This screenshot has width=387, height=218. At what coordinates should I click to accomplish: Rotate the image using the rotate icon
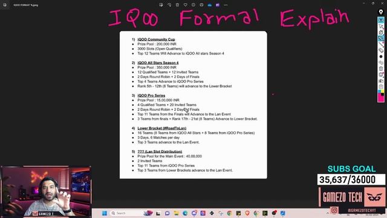(x=169, y=5)
